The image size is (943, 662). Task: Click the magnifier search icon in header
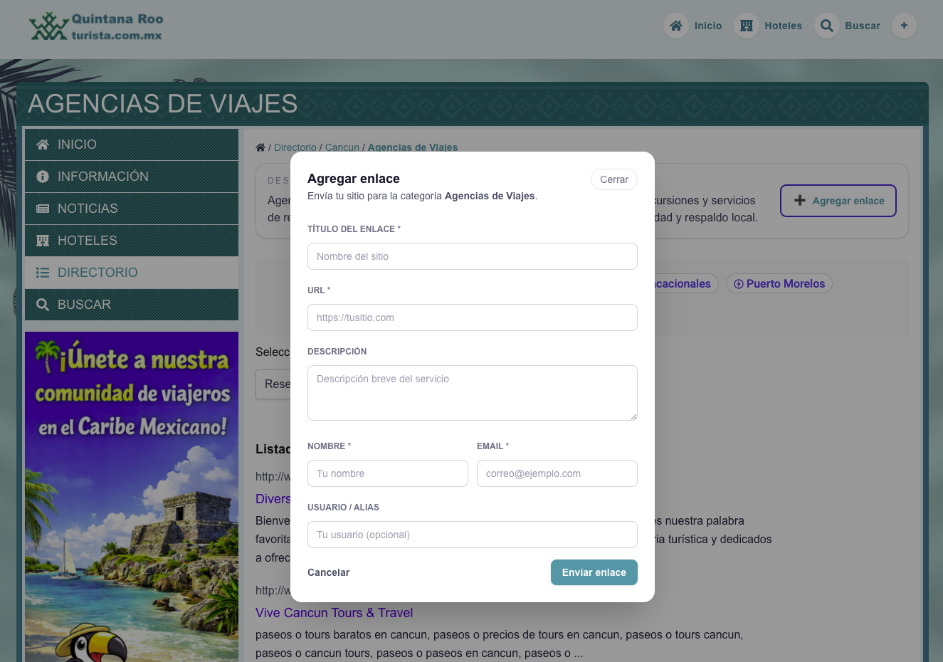(x=826, y=26)
